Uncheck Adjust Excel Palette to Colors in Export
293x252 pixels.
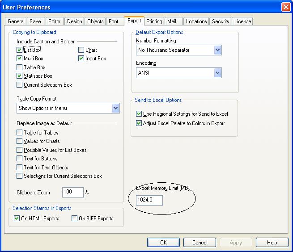point(139,123)
